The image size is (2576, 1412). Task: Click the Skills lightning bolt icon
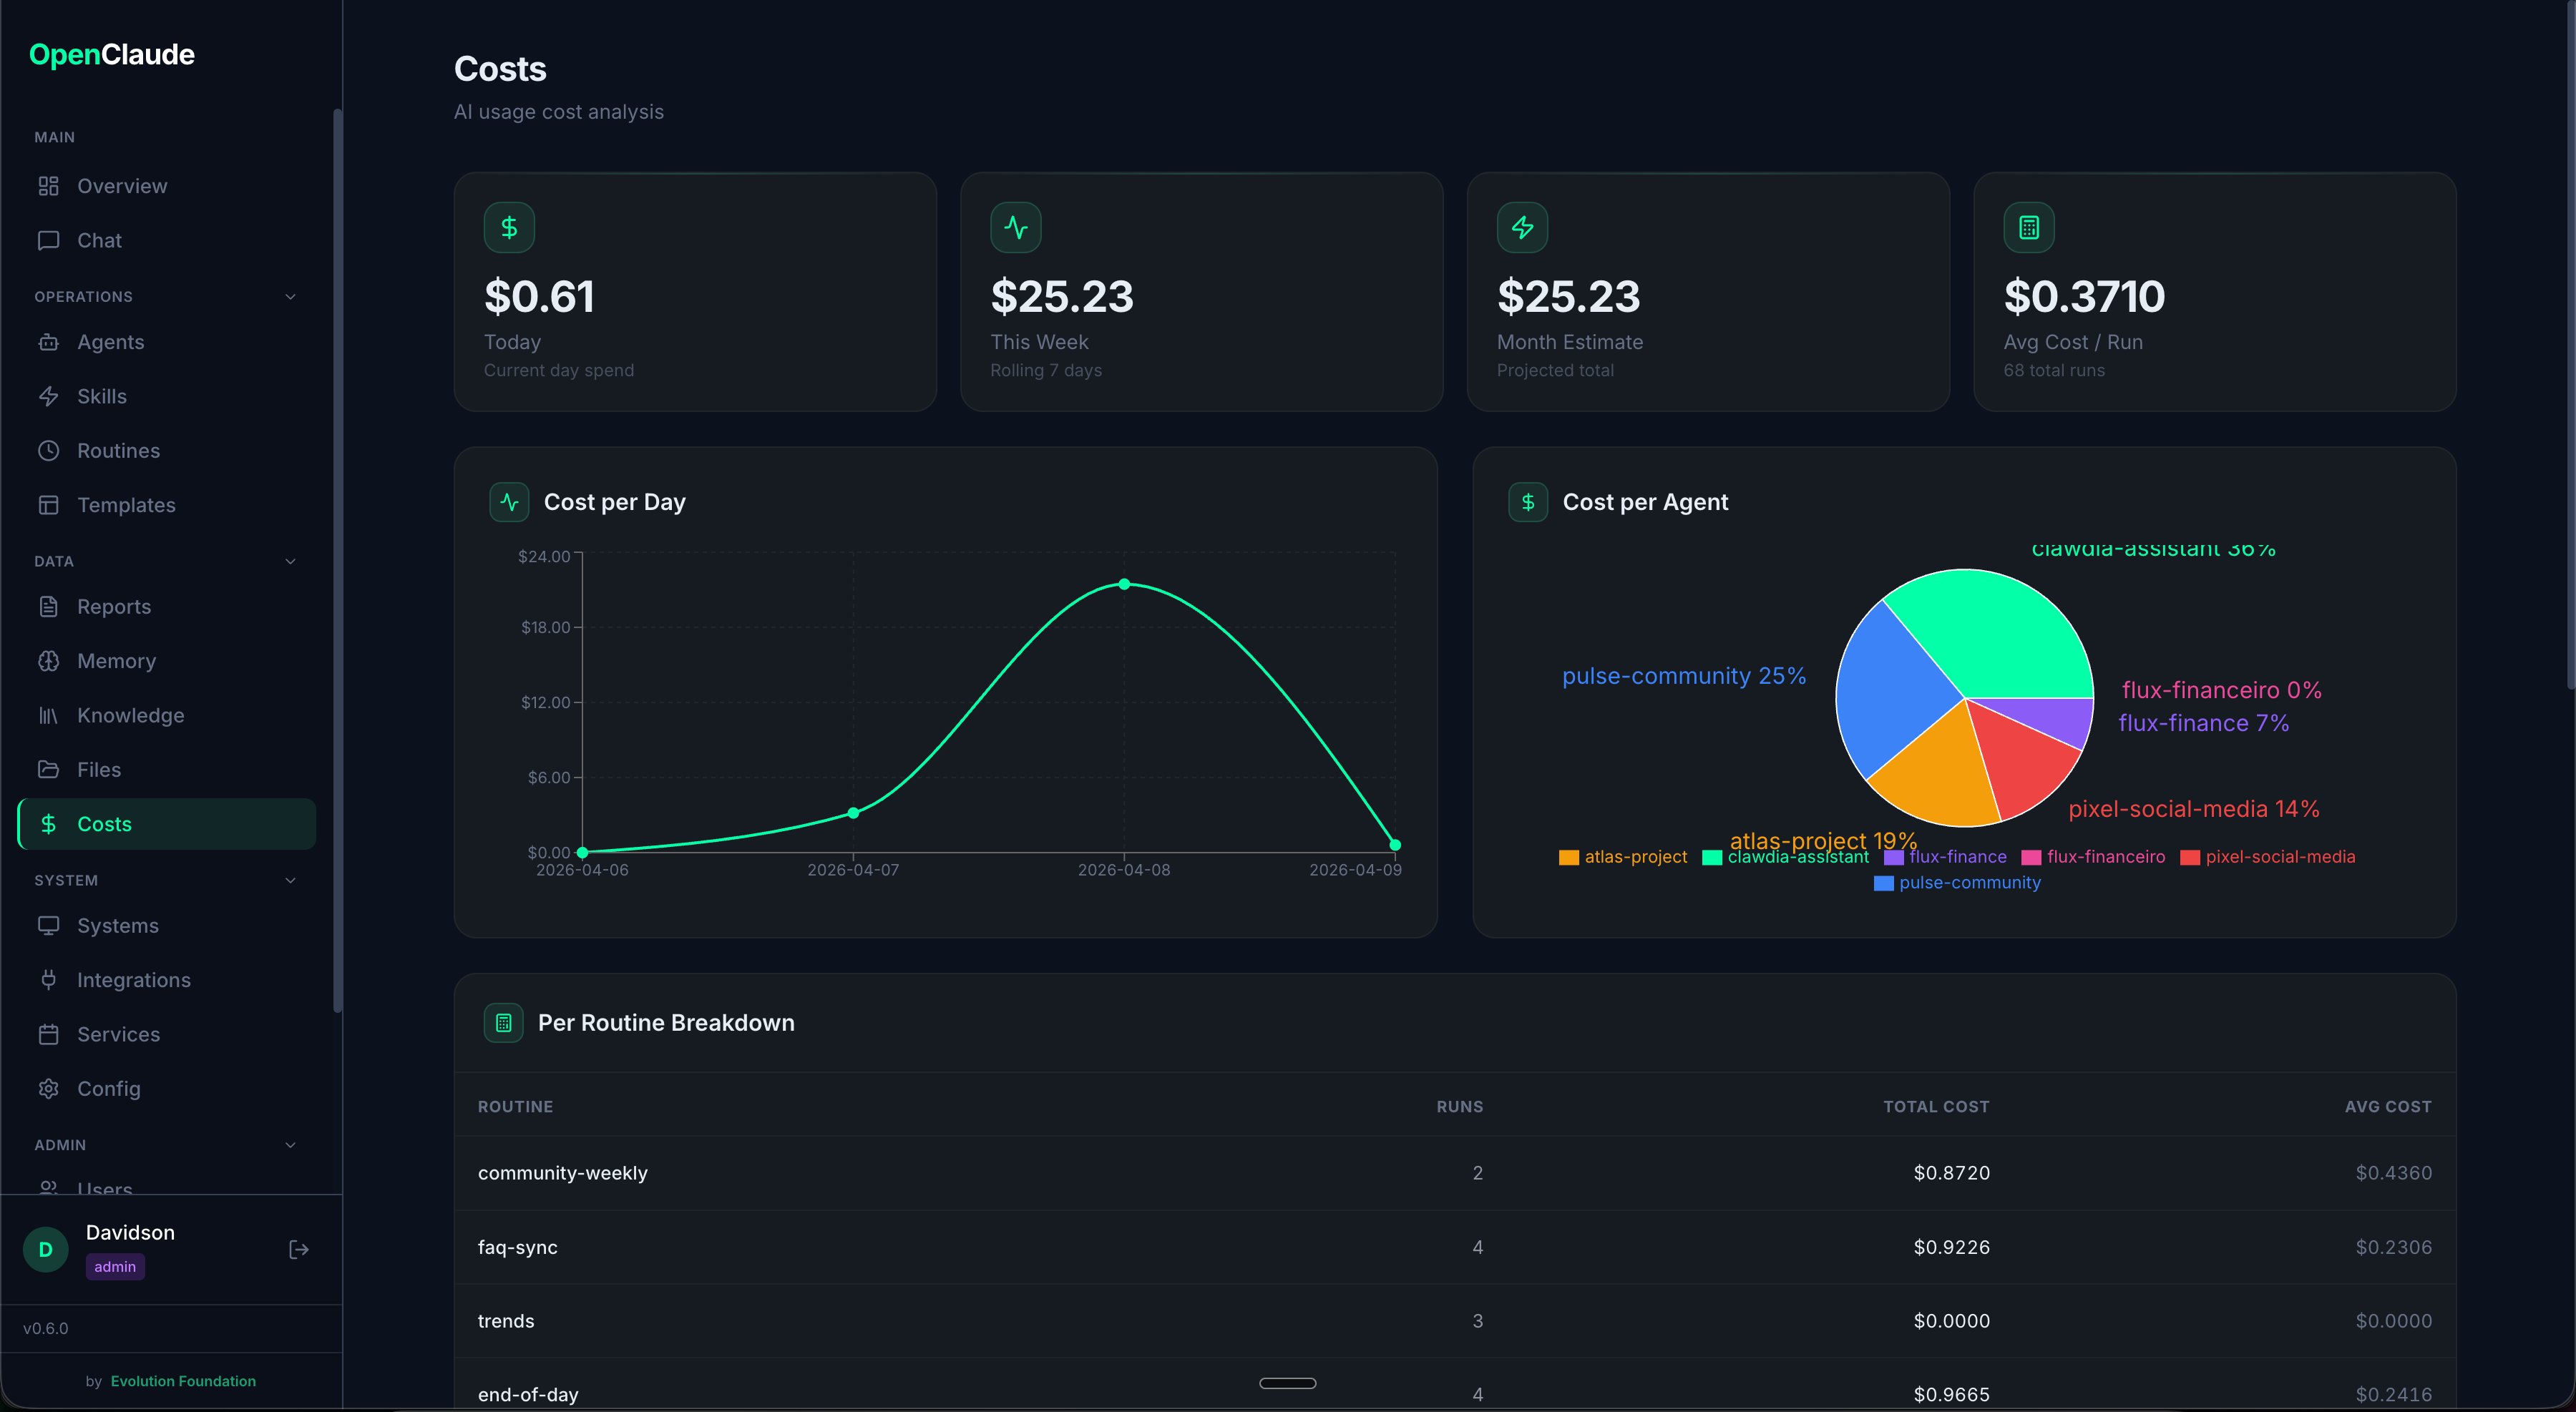click(48, 397)
